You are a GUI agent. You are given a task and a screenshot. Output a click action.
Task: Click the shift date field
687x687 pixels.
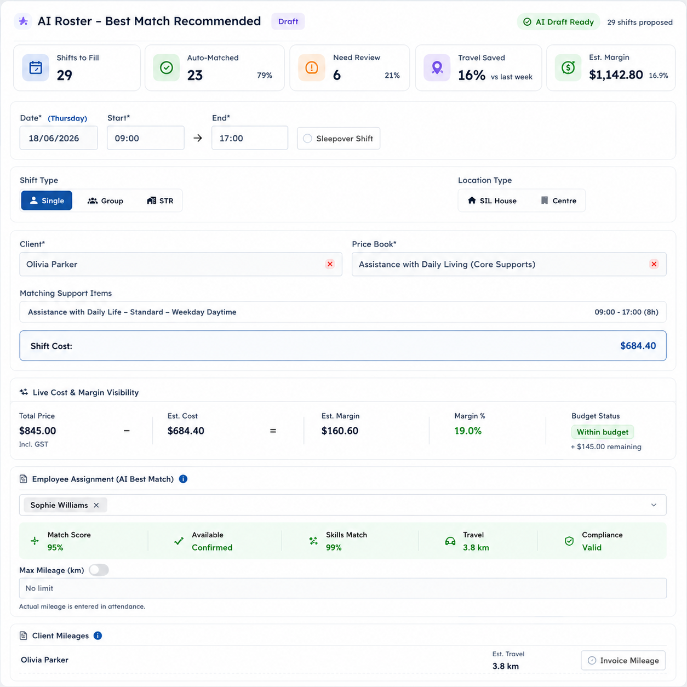59,138
